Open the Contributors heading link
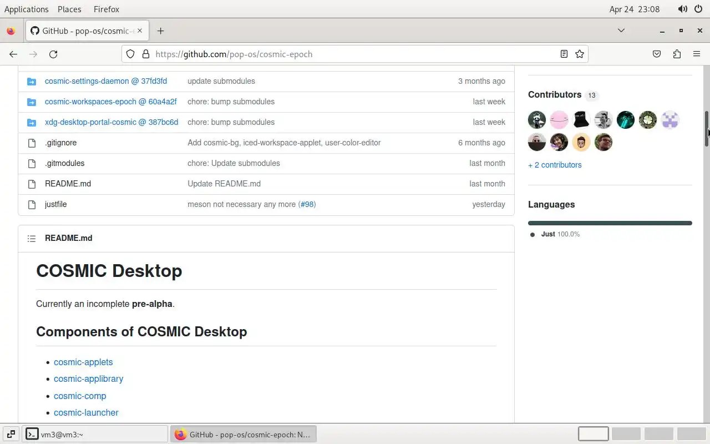Screen dimensions: 710x444 click(555, 95)
